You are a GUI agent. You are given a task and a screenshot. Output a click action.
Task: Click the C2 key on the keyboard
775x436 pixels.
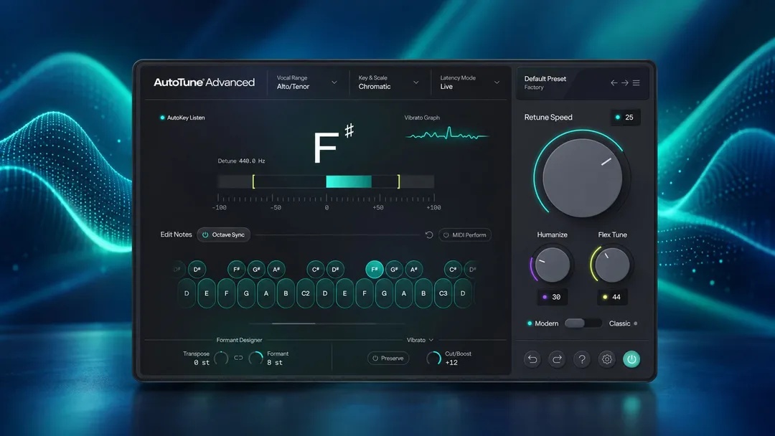point(306,293)
